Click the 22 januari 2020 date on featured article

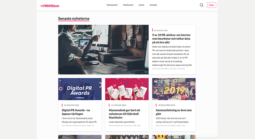point(161,30)
